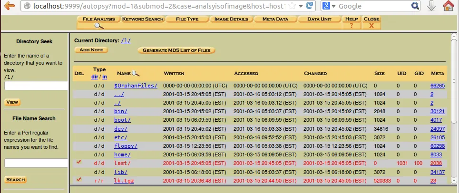Viewport: 459px width, 193px height.
Task: Reload the page with the refresh icon
Action: point(310,6)
